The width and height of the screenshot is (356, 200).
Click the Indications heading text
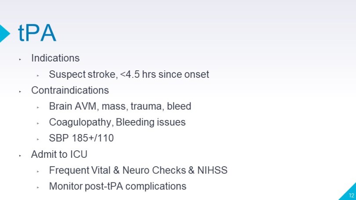(55, 58)
